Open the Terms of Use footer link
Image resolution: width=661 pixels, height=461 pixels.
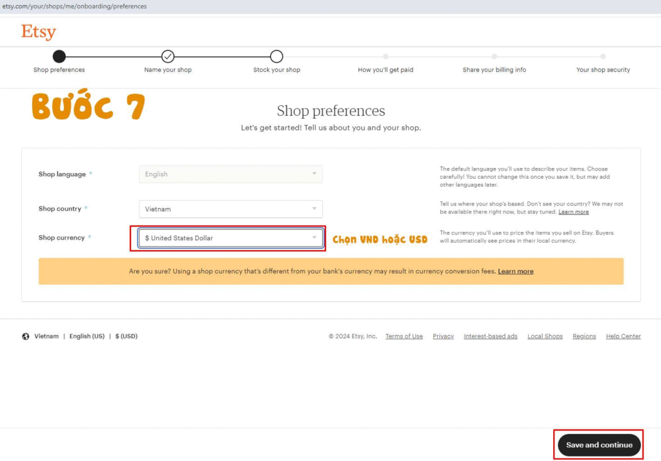point(404,336)
